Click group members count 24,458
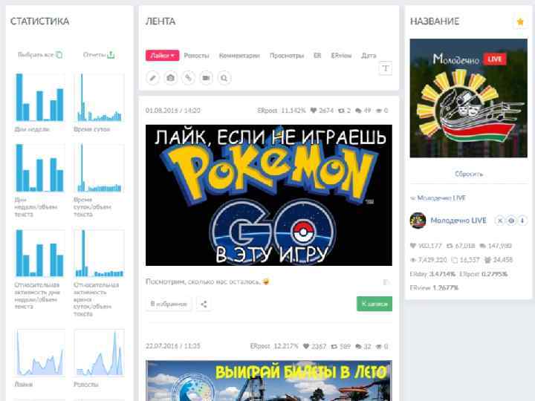535x401 pixels. [499, 260]
